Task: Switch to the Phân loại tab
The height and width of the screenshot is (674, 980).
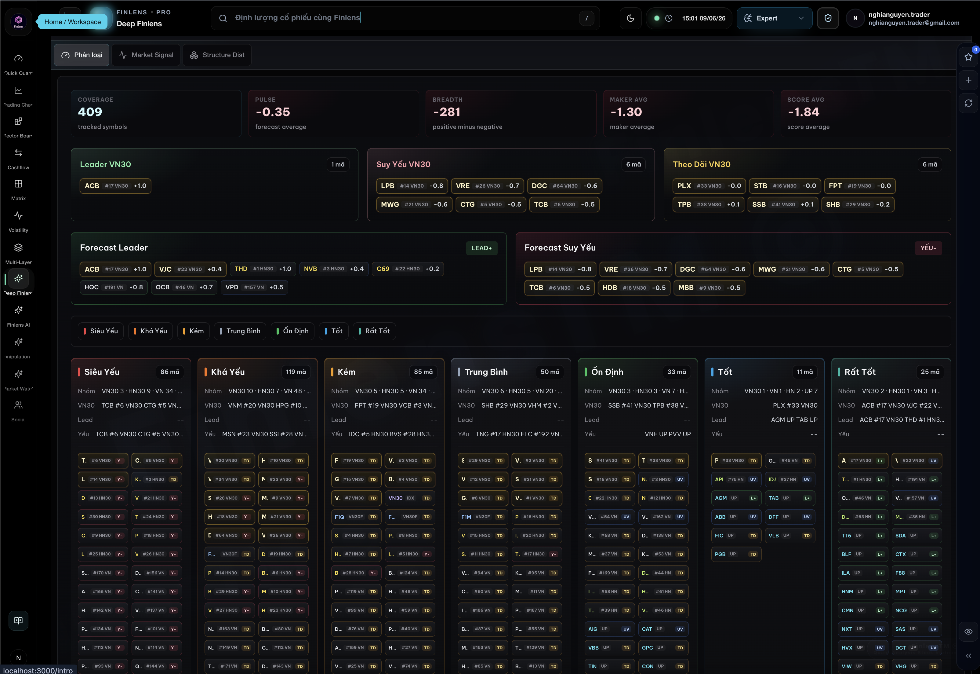Action: click(x=82, y=55)
